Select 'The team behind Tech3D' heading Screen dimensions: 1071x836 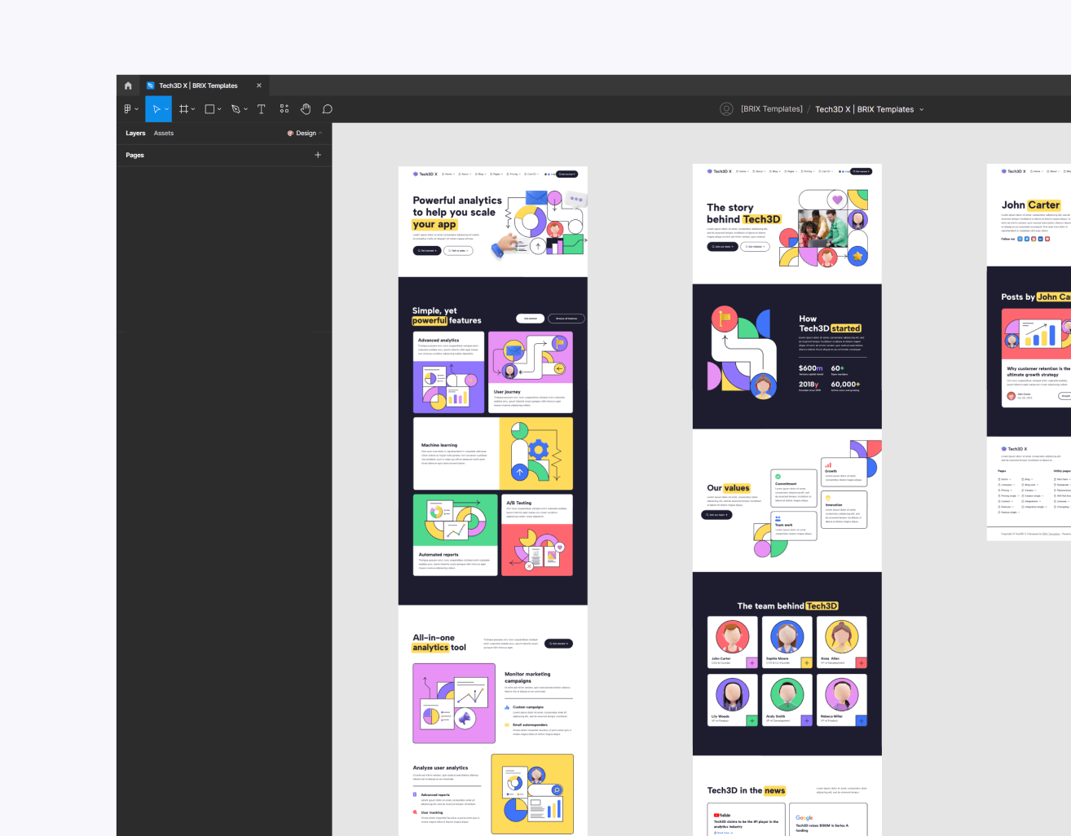(x=787, y=606)
